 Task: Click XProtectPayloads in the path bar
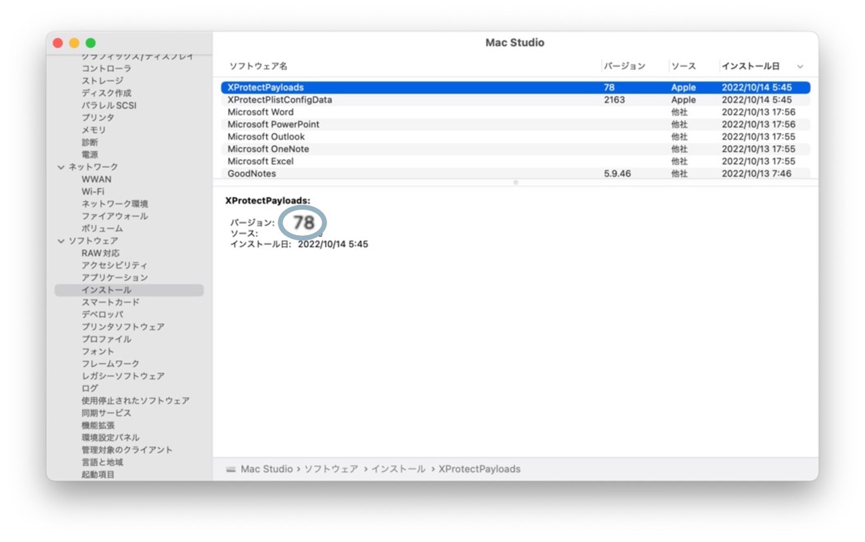[480, 469]
